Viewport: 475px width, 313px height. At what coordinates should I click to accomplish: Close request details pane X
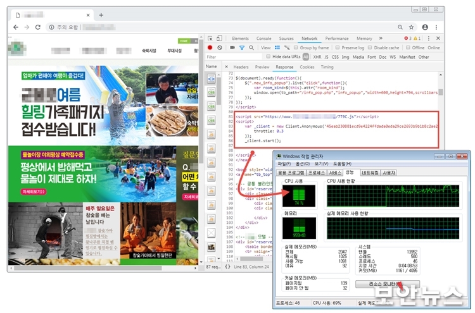point(226,67)
